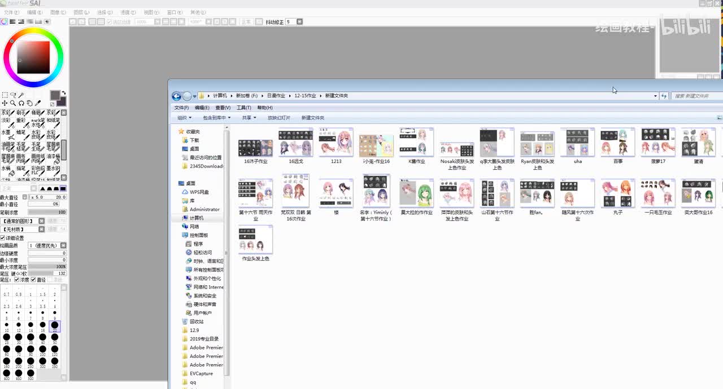The height and width of the screenshot is (389, 723).
Task: Toggle 浓度 pressure checkbox
Action: [x=17, y=280]
